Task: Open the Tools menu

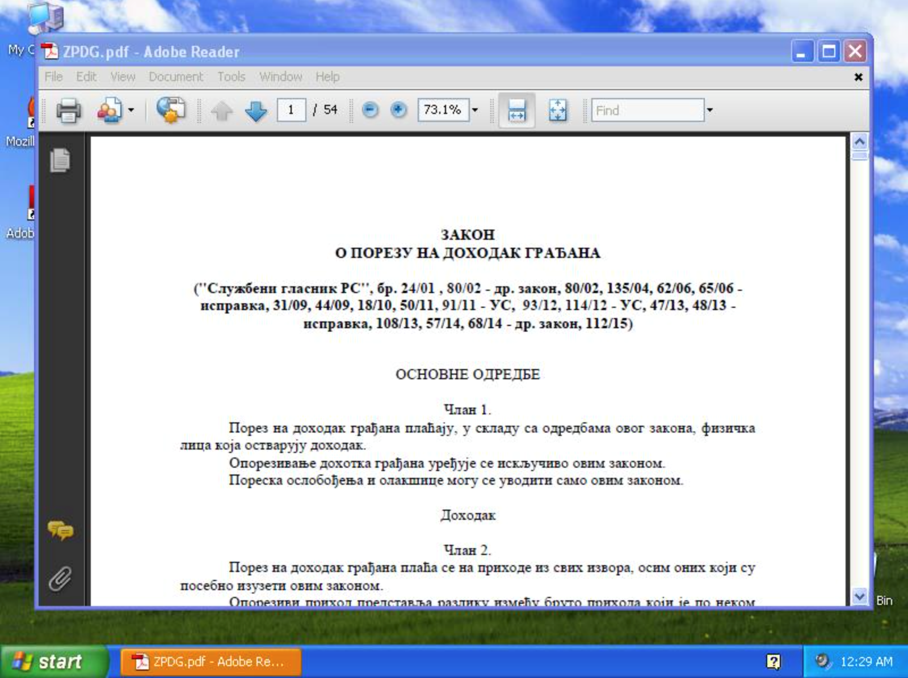Action: (230, 77)
